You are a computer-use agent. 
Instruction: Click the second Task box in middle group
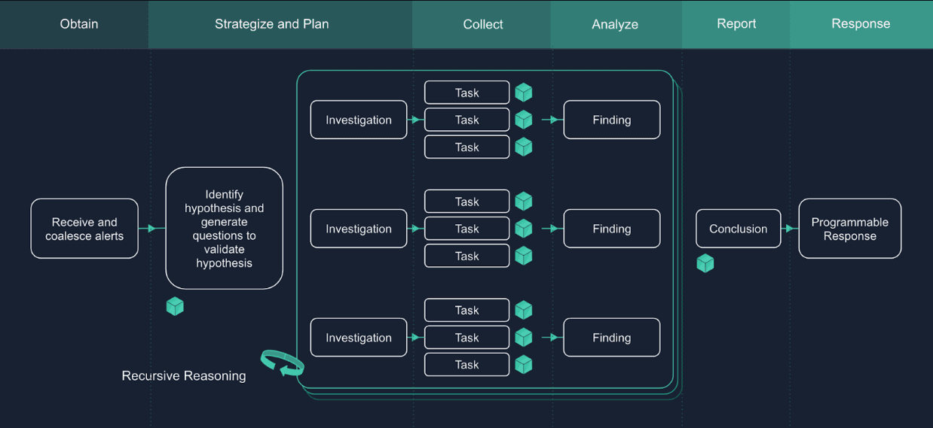click(467, 229)
